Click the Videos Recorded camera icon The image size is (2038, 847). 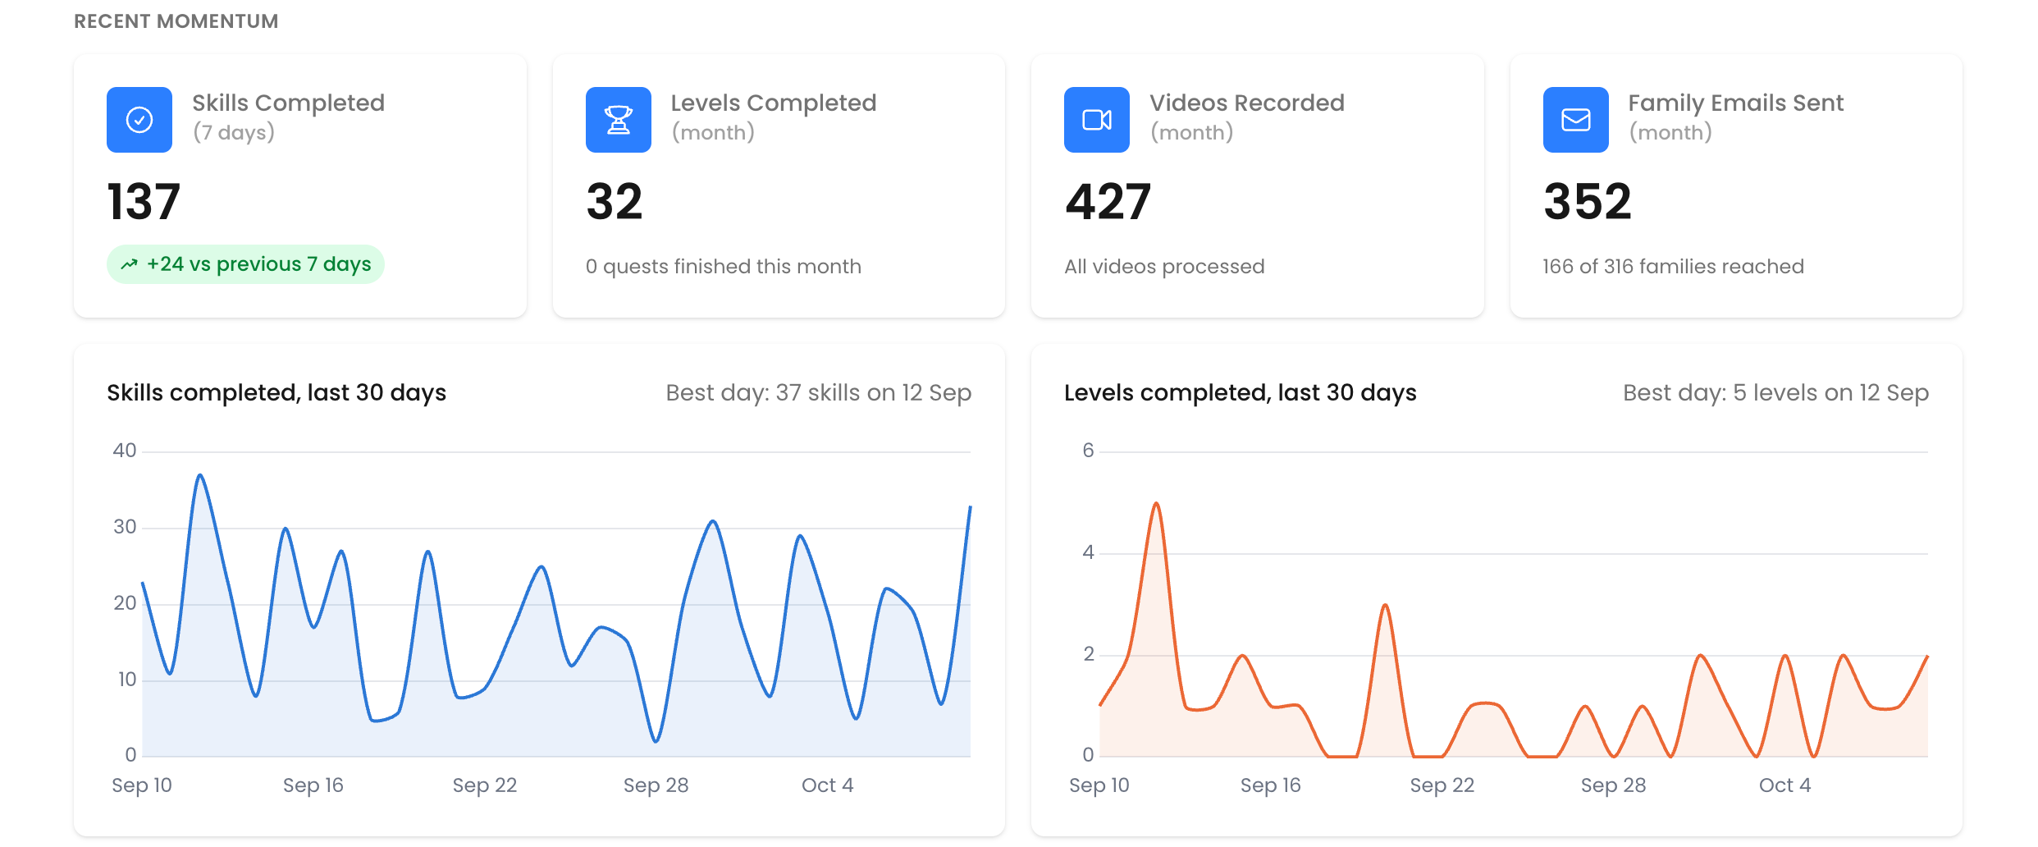pos(1097,120)
